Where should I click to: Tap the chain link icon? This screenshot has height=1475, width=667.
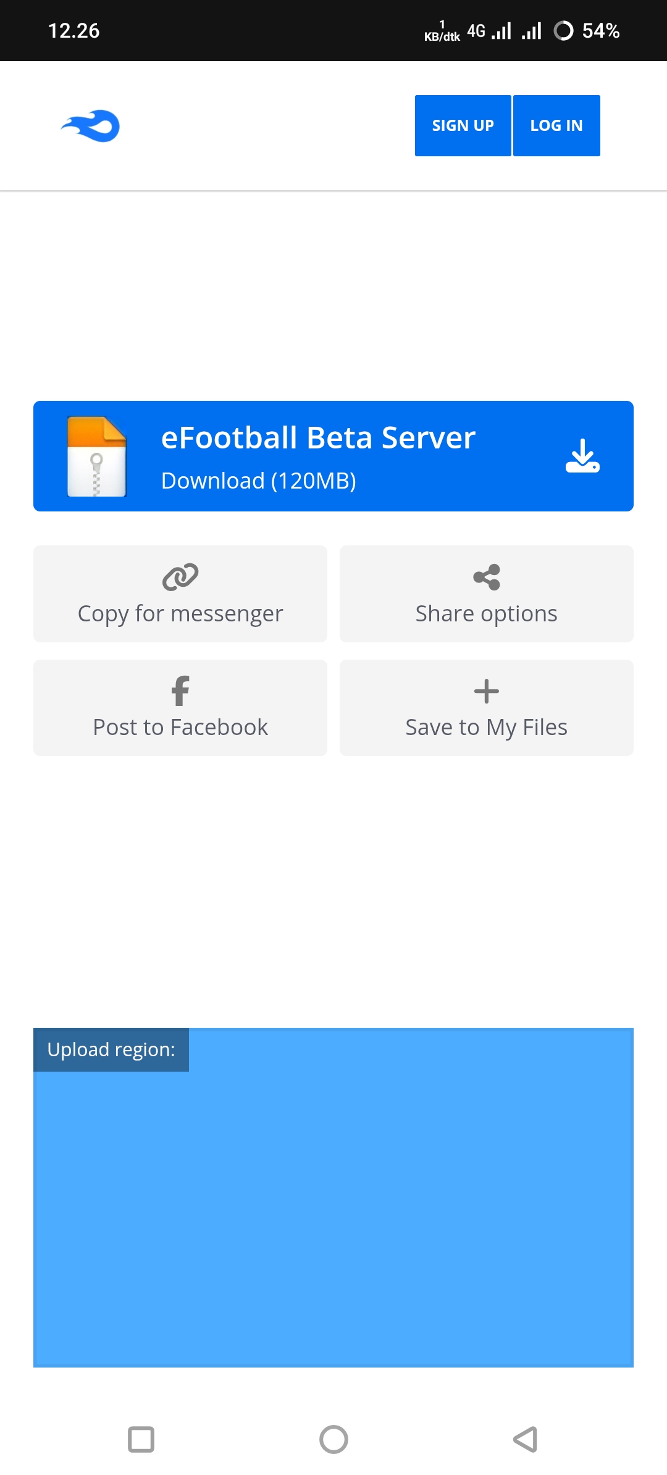click(x=180, y=577)
